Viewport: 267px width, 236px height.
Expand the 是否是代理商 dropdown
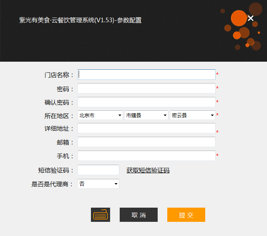pyautogui.click(x=98, y=184)
